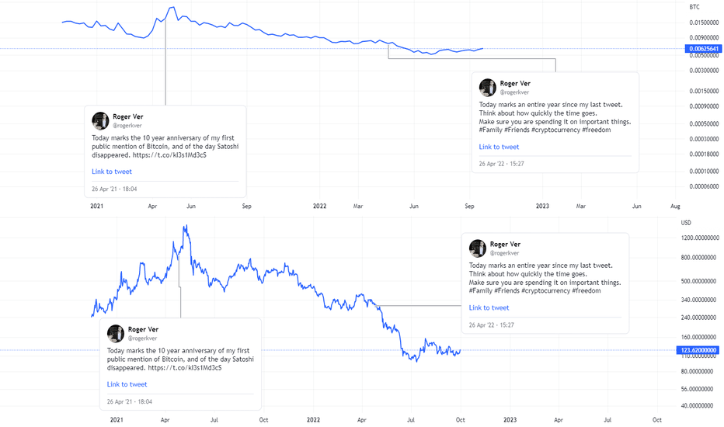The height and width of the screenshot is (427, 724).
Task: Click the 123.62 USD price label
Action: [698, 350]
